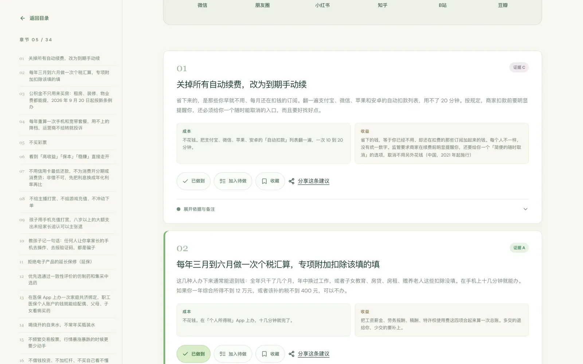The height and width of the screenshot is (364, 583).
Task: Open sidebar item 14 喝烧开的自来水
Action: click(x=67, y=325)
